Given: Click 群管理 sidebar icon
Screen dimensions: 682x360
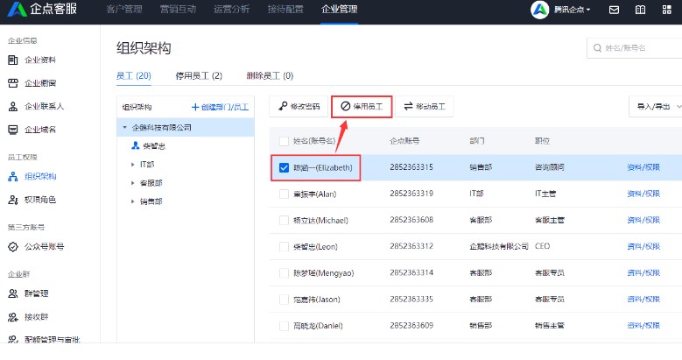Looking at the screenshot, I should [13, 293].
